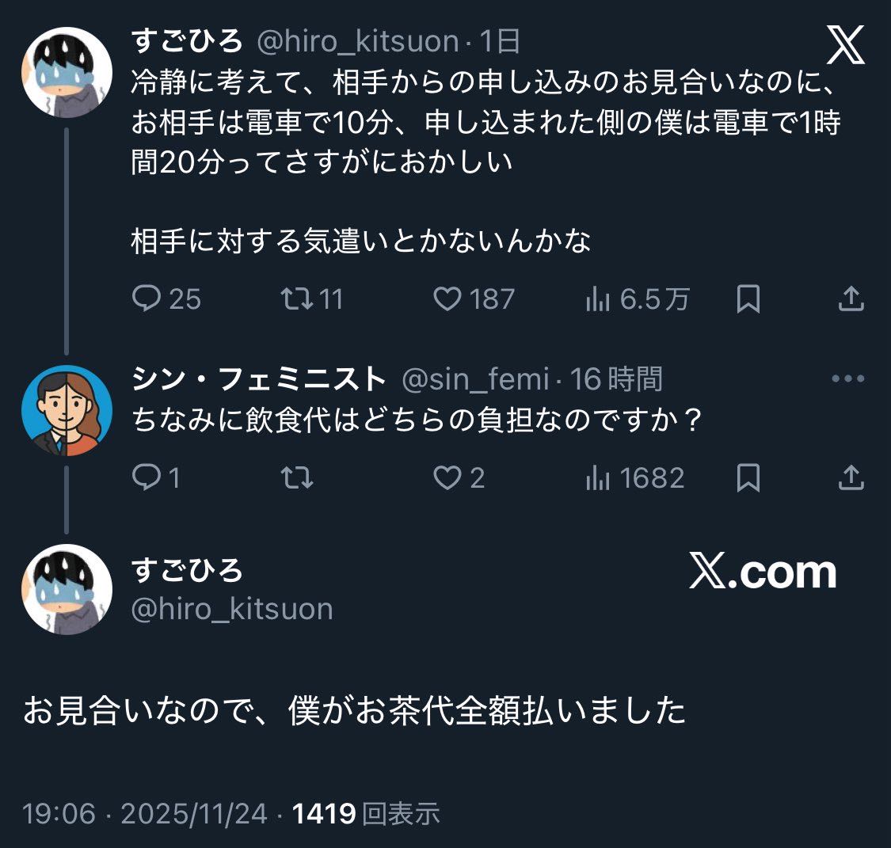The width and height of the screenshot is (891, 848).
Task: Bookmark シン・フェミニスト's reply
Action: pos(748,477)
